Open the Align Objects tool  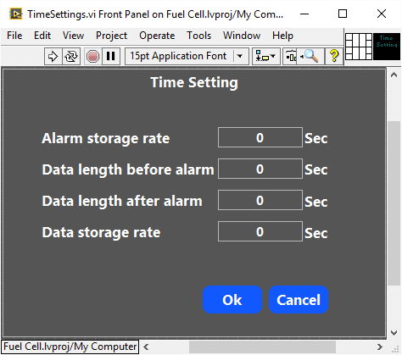point(265,56)
